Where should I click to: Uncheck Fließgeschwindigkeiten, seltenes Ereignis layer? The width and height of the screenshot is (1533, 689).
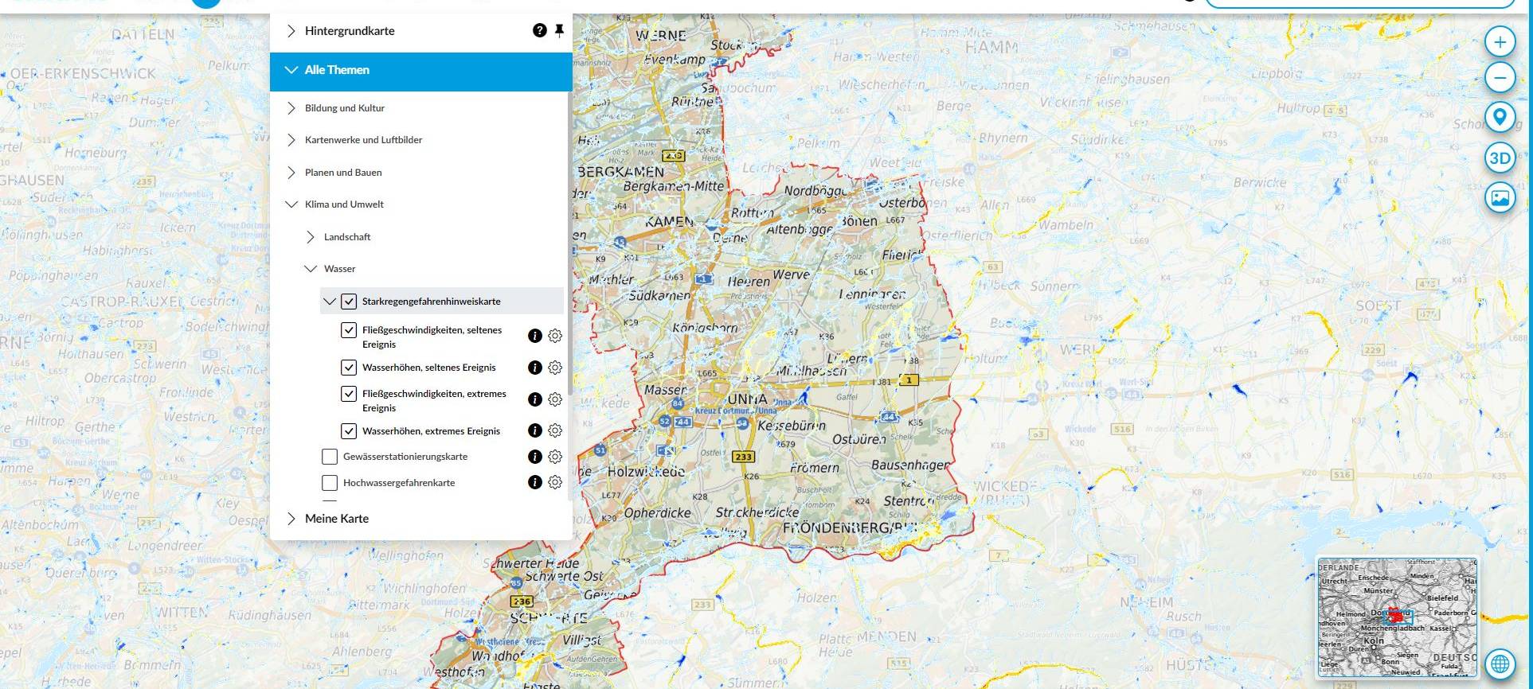tap(349, 330)
